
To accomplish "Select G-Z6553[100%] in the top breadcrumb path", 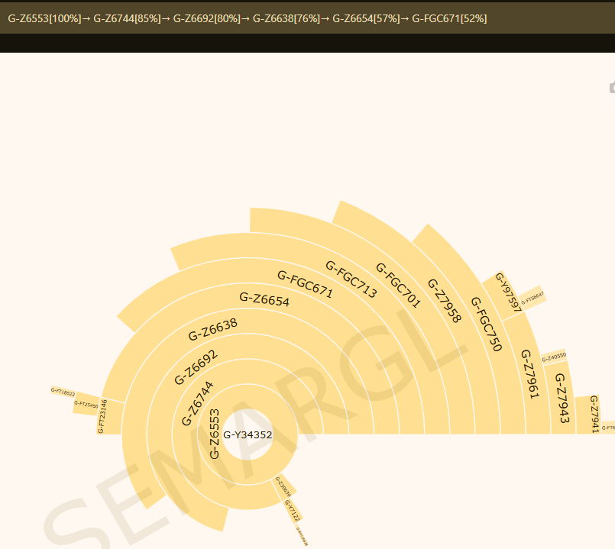I will tap(44, 18).
